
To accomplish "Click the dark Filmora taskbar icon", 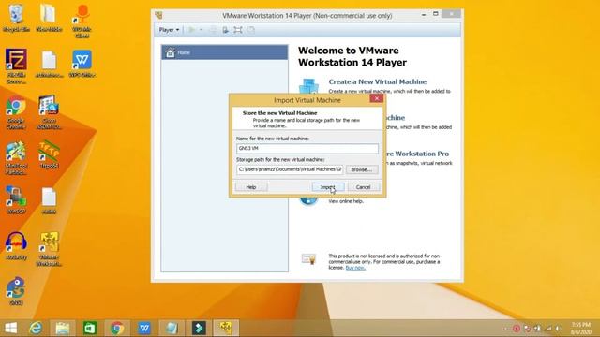I will (x=199, y=328).
